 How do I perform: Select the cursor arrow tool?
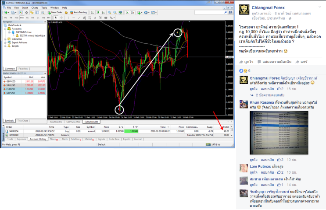pyautogui.click(x=56, y=17)
